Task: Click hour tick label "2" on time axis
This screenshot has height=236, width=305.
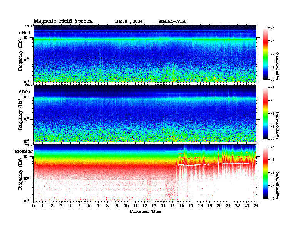Action: [x=52, y=206]
